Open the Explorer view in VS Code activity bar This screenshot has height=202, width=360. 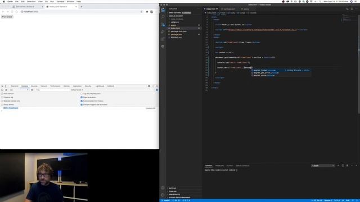[163, 10]
